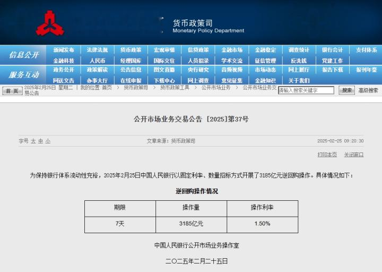The height and width of the screenshot is (272, 382).
Task: Click the red People's Bank of China logo
Action: (x=50, y=24)
